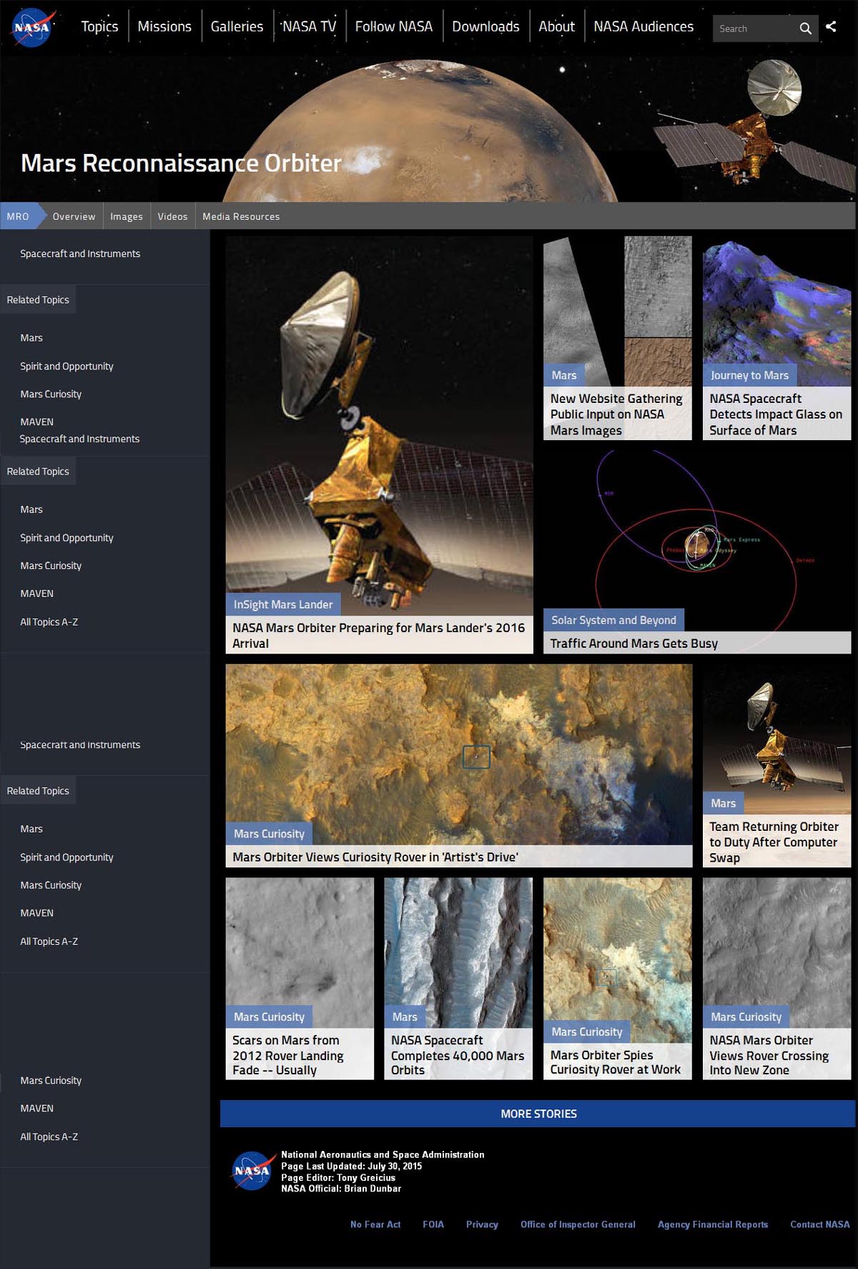Screen dimensions: 858x1269
Task: Visit the Office of Inspector General link
Action: pos(578,1225)
